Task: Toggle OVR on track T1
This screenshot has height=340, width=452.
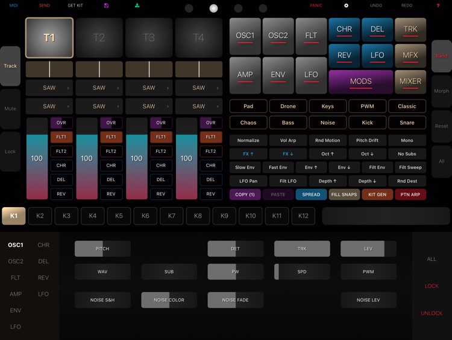Action: point(61,123)
